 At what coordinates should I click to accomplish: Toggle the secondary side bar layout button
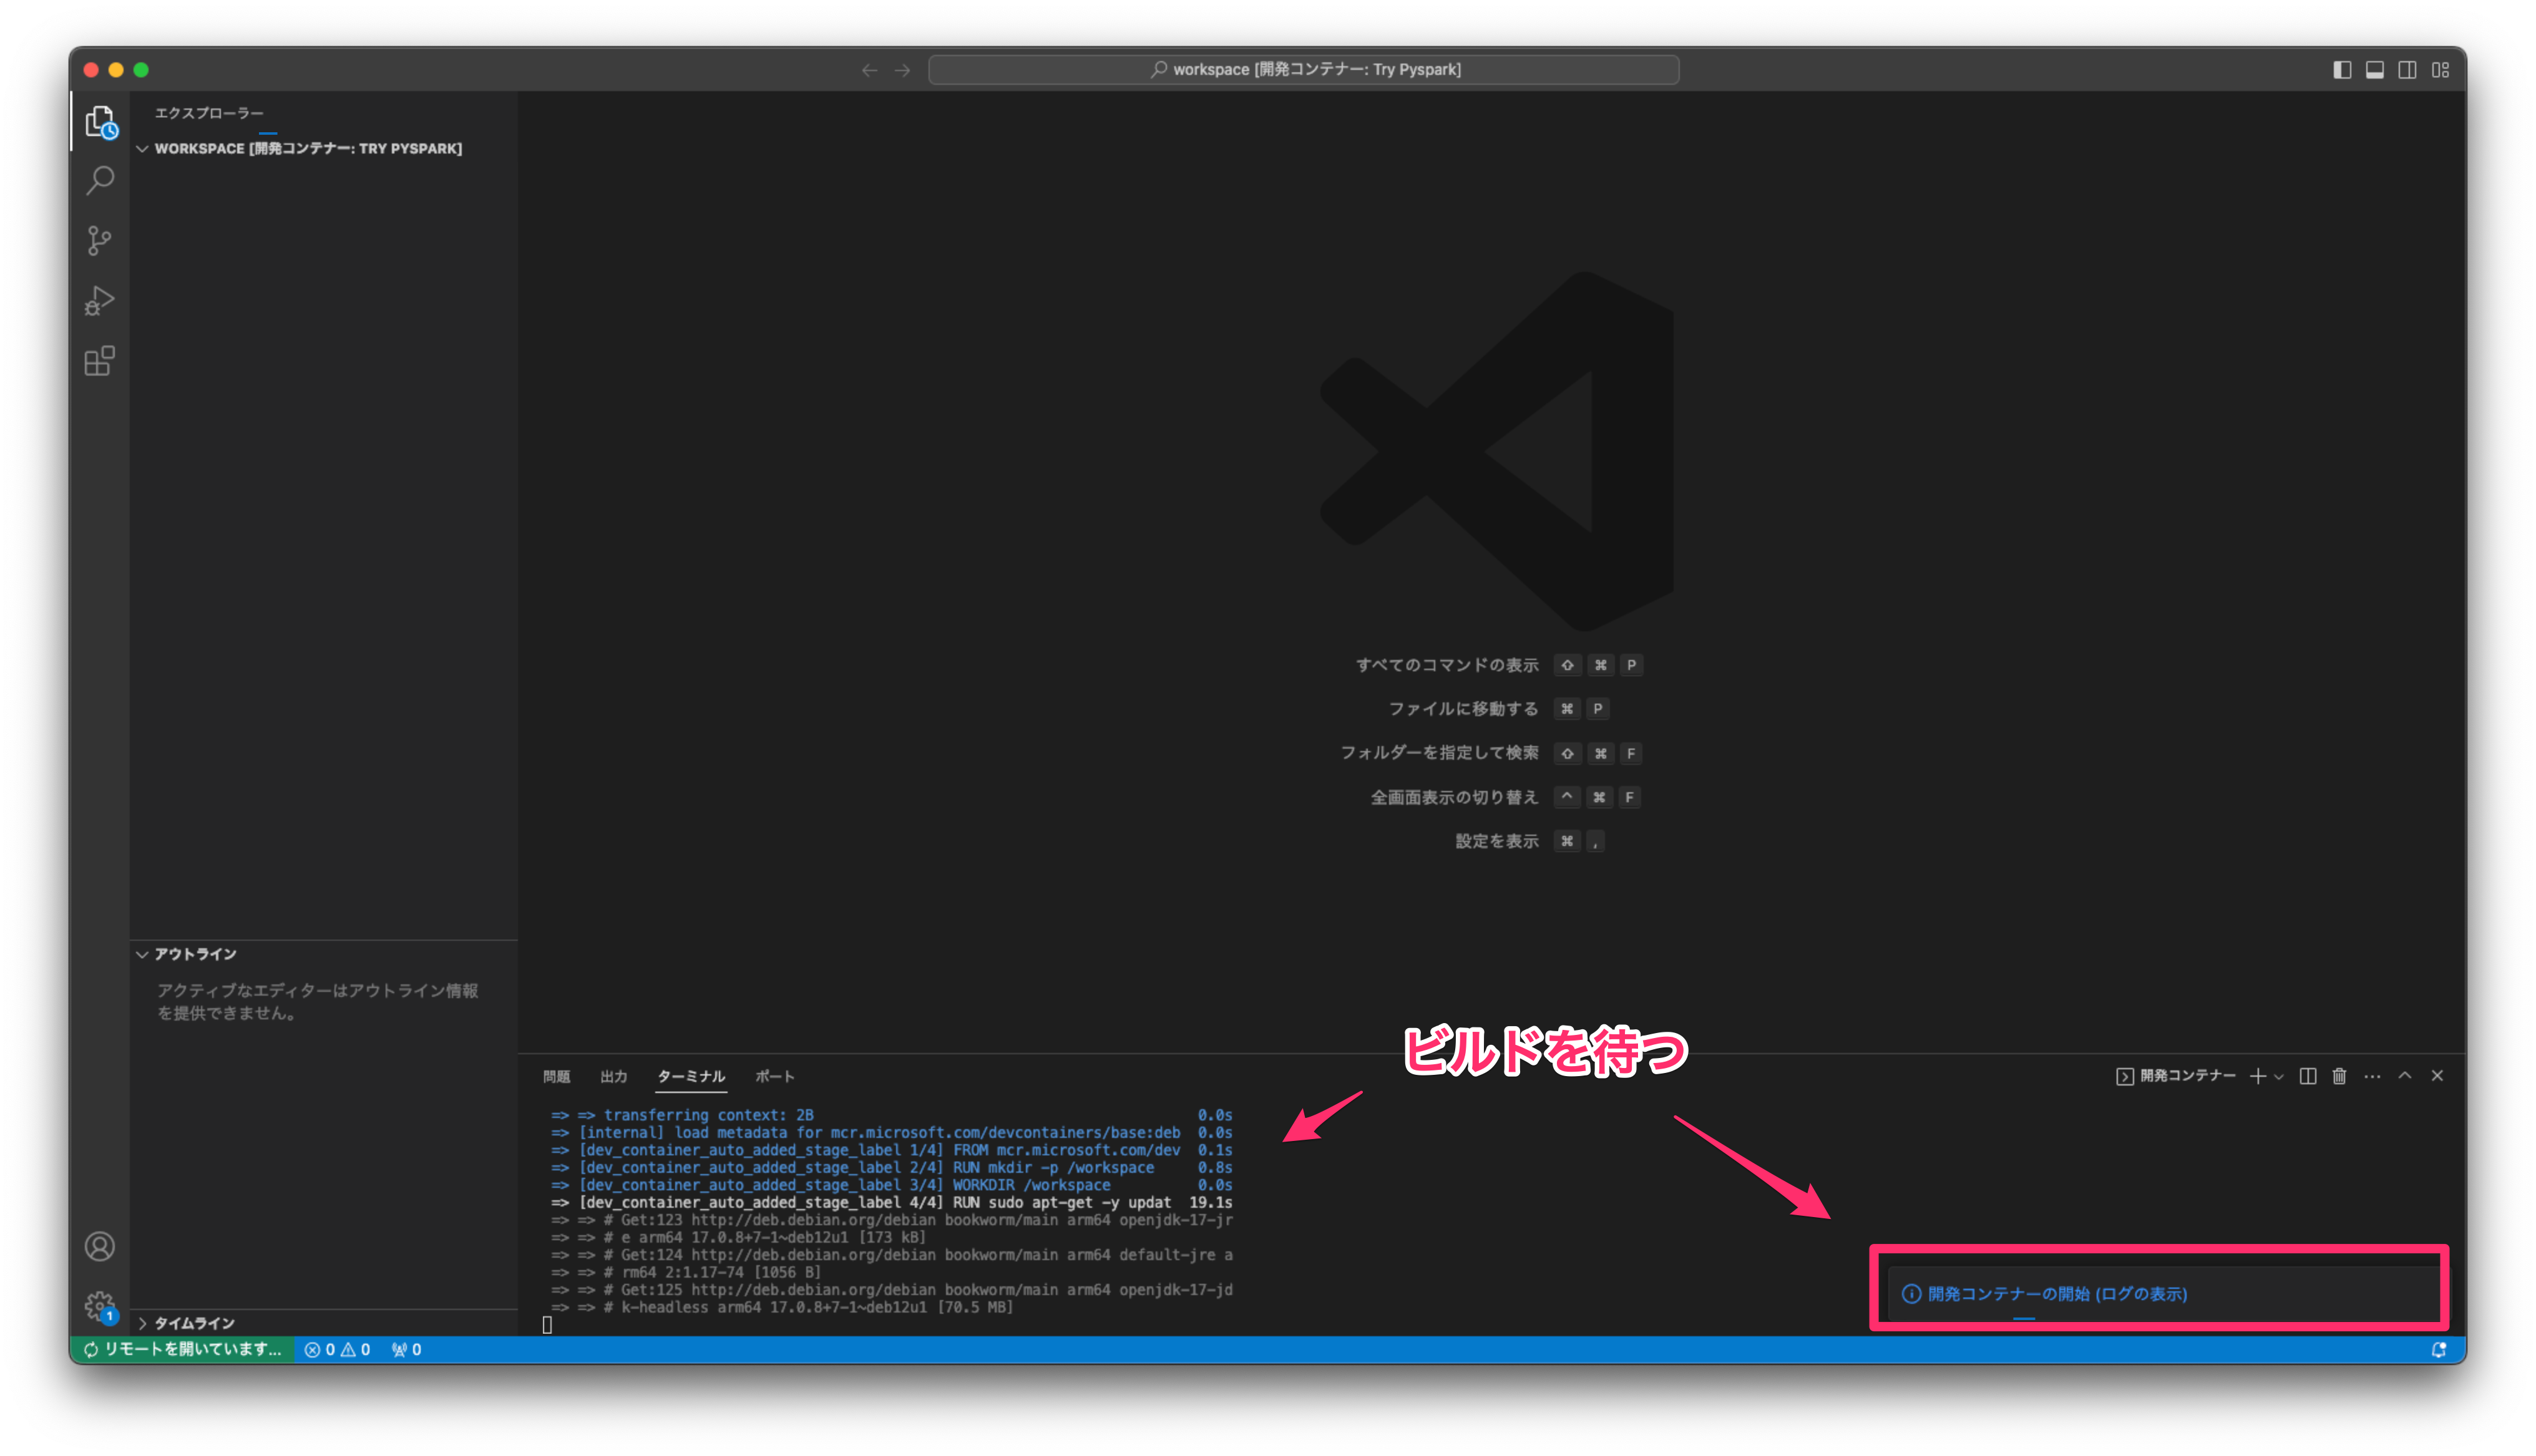(2408, 70)
